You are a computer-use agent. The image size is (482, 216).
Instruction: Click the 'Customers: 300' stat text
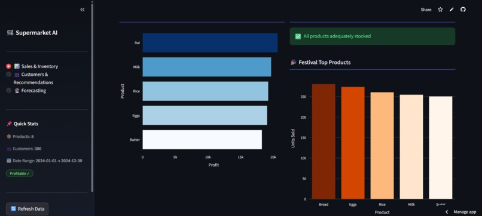point(27,149)
